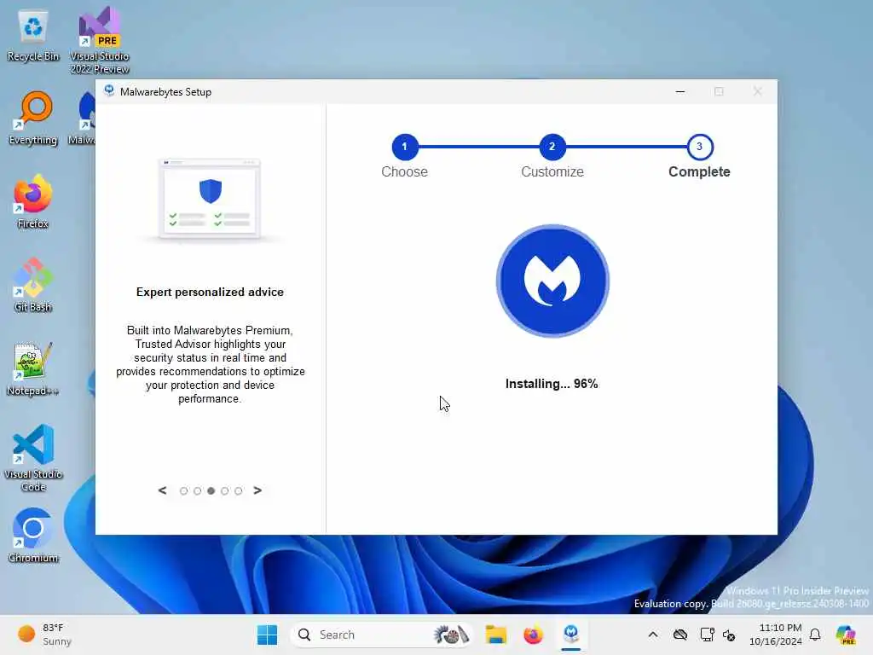Image resolution: width=873 pixels, height=655 pixels.
Task: Select the first carousel dot
Action: (x=183, y=490)
